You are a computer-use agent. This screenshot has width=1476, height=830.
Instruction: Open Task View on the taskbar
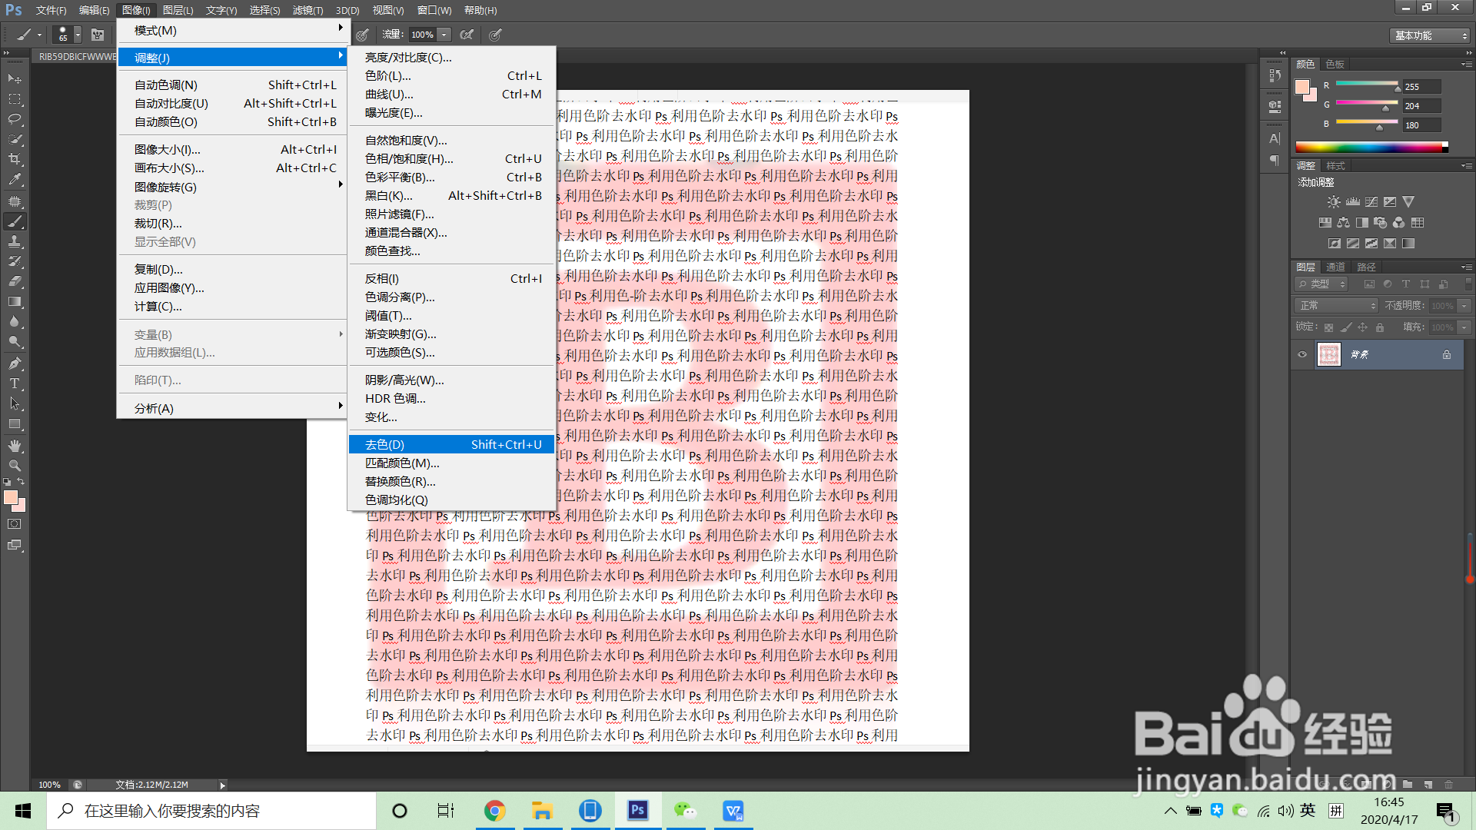446,811
